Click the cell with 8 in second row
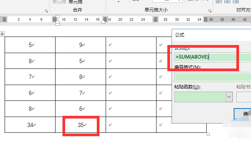The image size is (251, 142). [30, 61]
